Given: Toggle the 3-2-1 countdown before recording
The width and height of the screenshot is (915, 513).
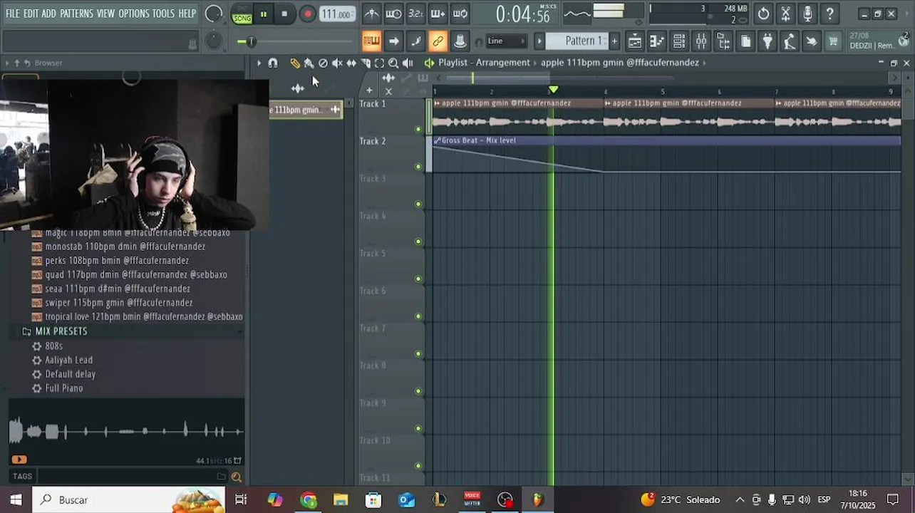Looking at the screenshot, I should pyautogui.click(x=415, y=14).
